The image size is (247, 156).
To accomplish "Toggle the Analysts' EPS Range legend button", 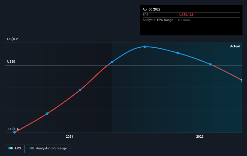I will [x=48, y=148].
